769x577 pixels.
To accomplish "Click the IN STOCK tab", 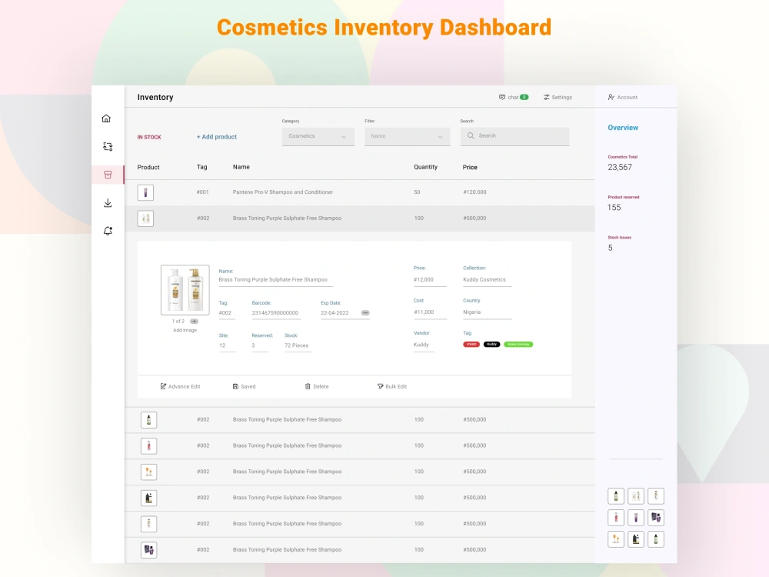I will pyautogui.click(x=149, y=137).
